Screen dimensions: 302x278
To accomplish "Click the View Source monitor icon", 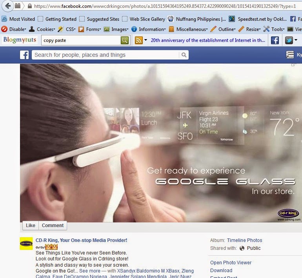I will 290,29.
